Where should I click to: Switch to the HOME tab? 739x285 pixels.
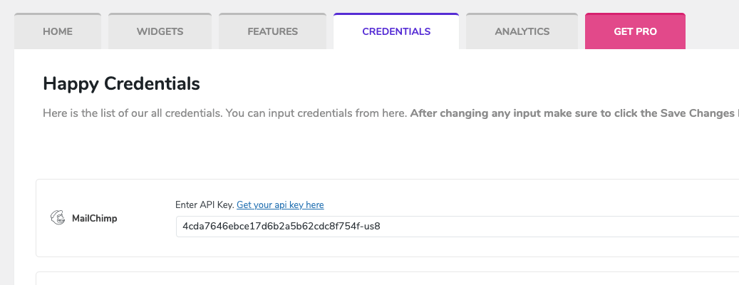tap(58, 31)
